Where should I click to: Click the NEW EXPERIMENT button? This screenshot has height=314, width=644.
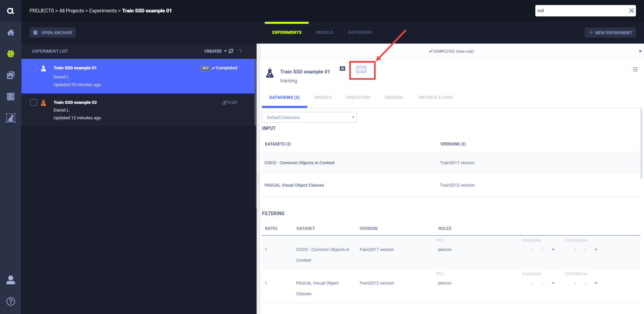(x=610, y=33)
